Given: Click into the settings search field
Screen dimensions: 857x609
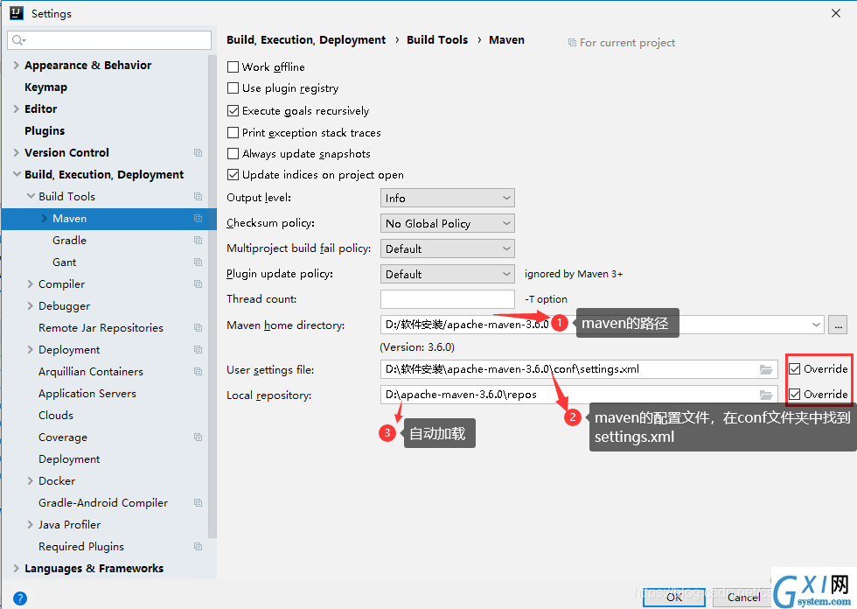Looking at the screenshot, I should coord(109,40).
